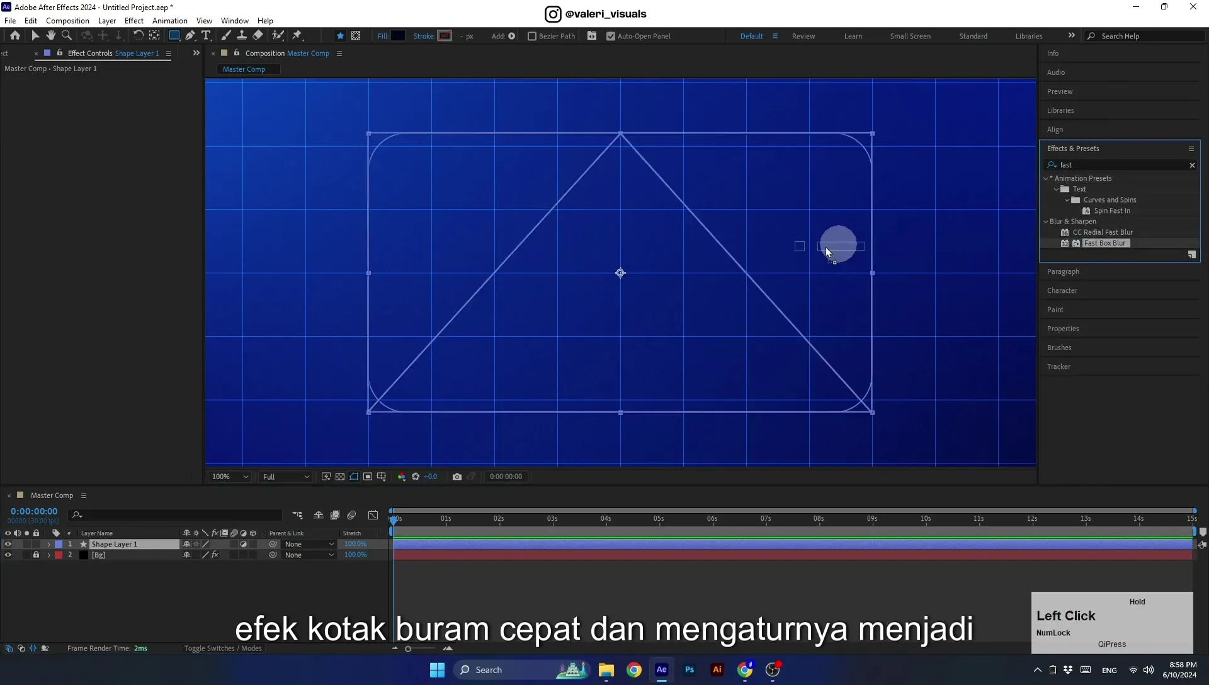This screenshot has width=1209, height=685.
Task: Select the Pen tool
Action: tap(190, 36)
